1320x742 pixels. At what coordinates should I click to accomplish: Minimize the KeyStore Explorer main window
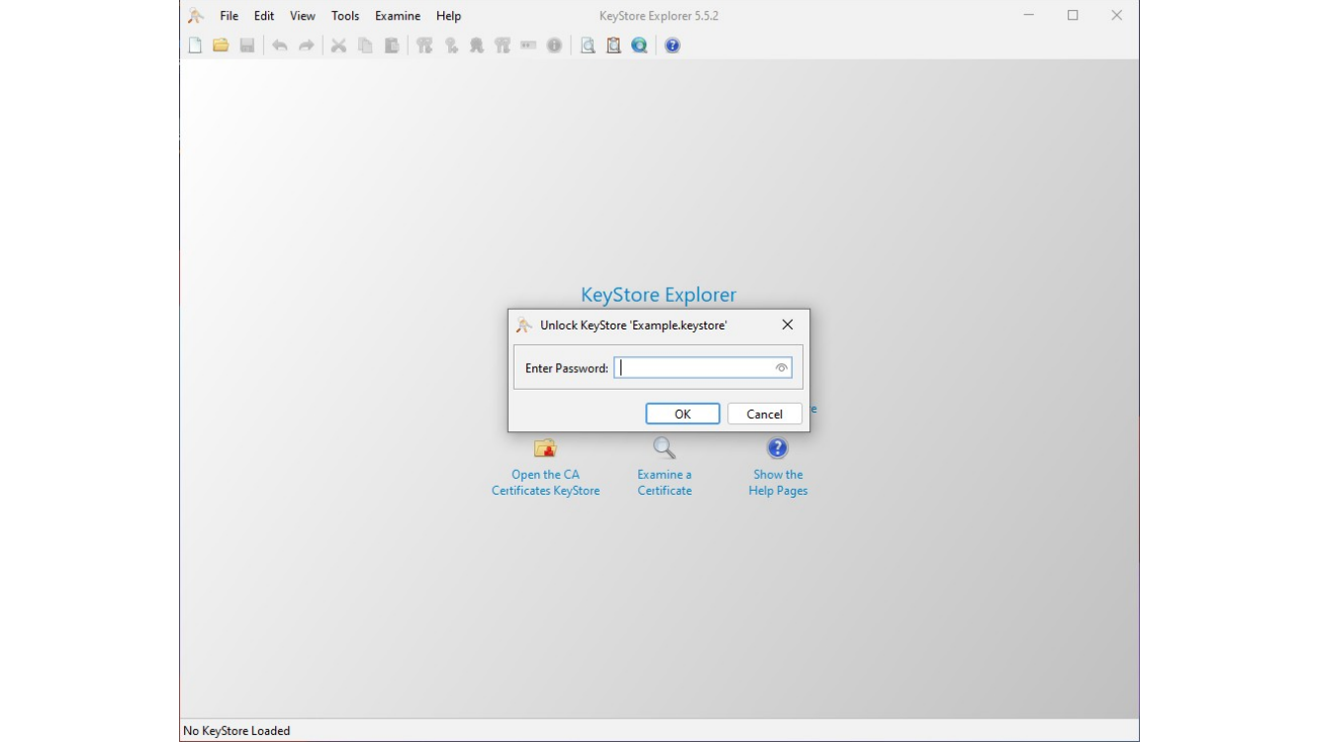click(x=1029, y=16)
